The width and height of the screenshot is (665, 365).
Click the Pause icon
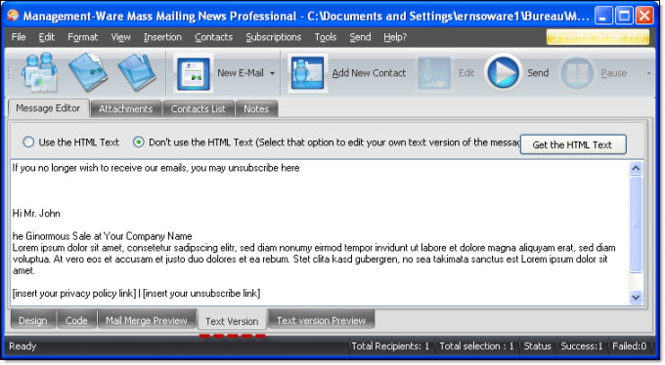pyautogui.click(x=577, y=73)
